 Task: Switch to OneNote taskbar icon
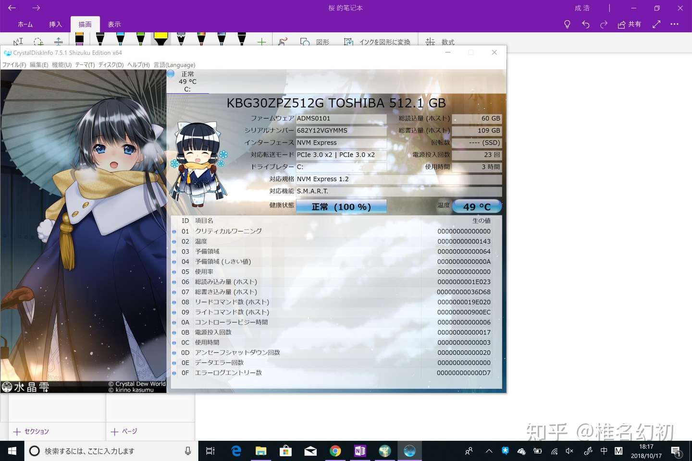360,451
